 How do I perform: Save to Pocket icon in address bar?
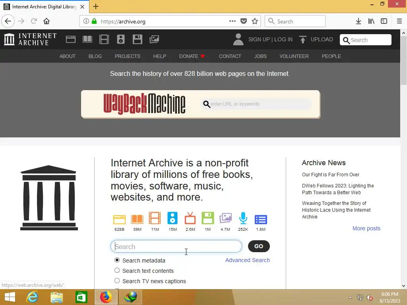(244, 21)
